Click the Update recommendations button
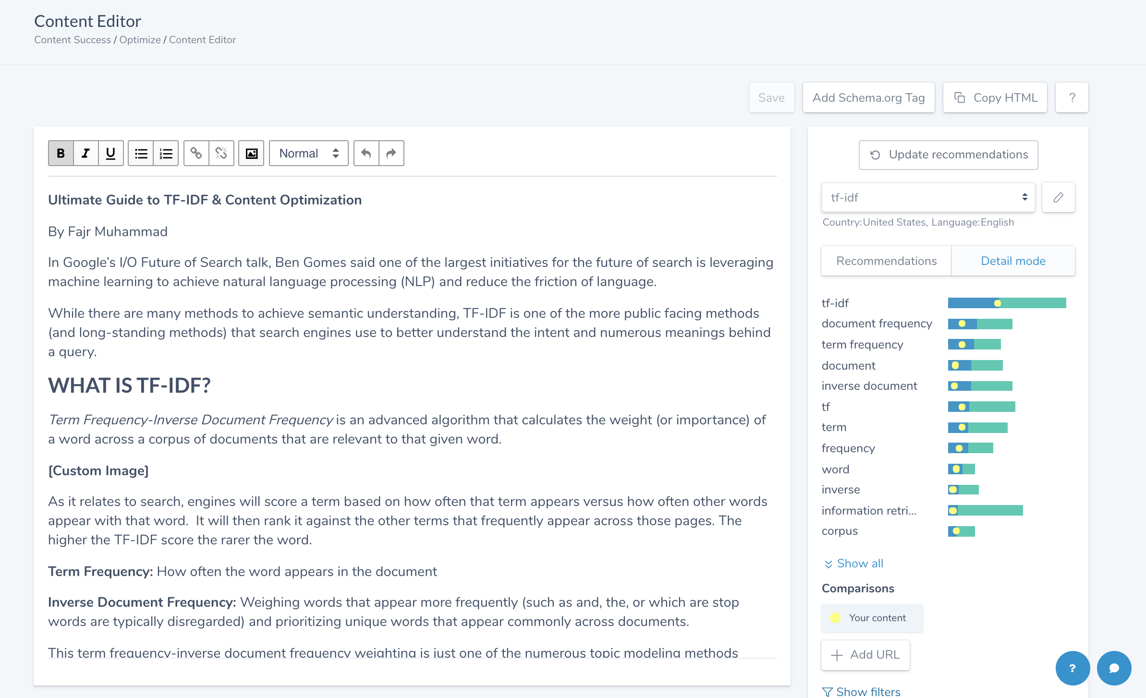This screenshot has height=698, width=1146. click(948, 155)
